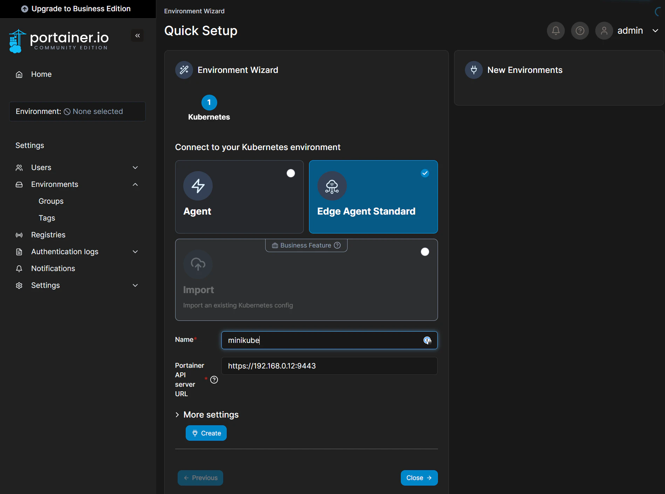Click the Previous button
The width and height of the screenshot is (665, 494).
click(200, 478)
